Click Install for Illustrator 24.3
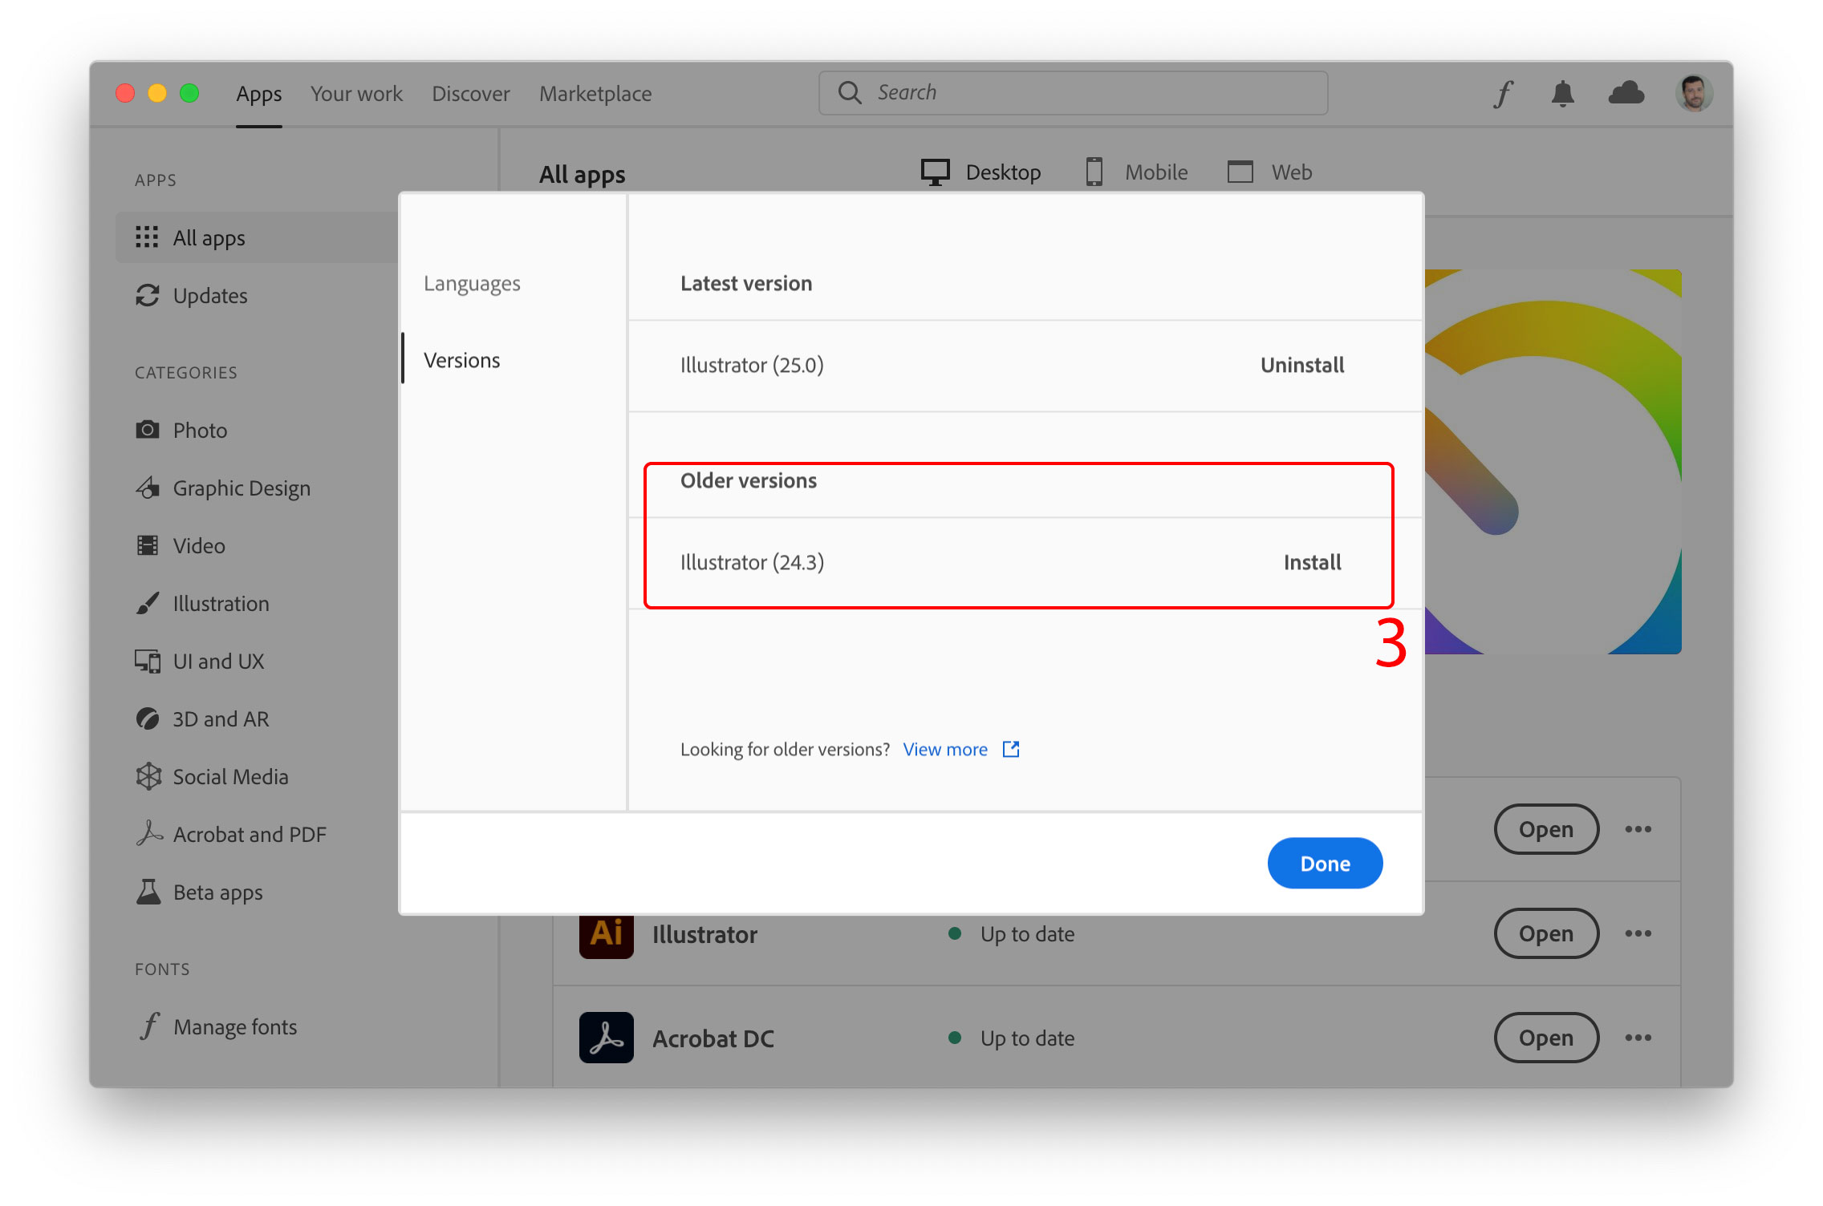 pos(1313,561)
